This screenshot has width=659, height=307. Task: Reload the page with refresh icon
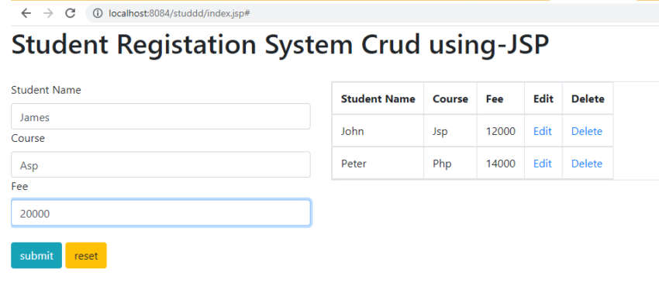[71, 13]
